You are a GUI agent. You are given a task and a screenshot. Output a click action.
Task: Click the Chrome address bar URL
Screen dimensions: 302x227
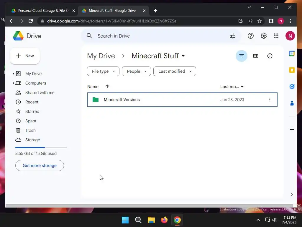[x=112, y=21]
